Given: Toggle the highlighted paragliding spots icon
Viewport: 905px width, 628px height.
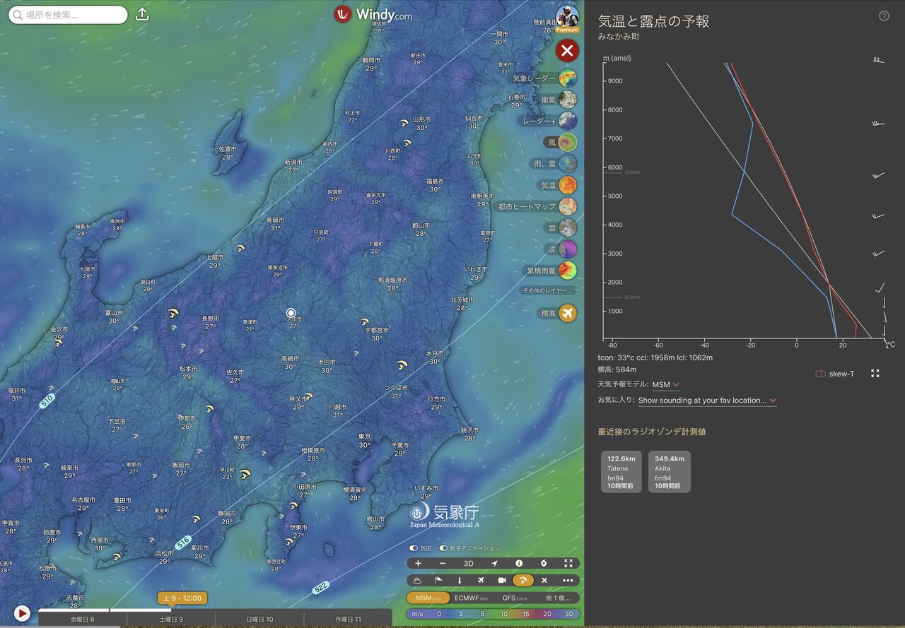Looking at the screenshot, I should point(523,580).
